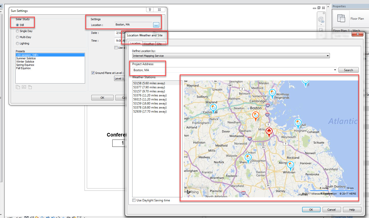Click the Duplicate preset icon below Presets
Image resolution: width=369 pixels, height=218 pixels.
click(18, 87)
